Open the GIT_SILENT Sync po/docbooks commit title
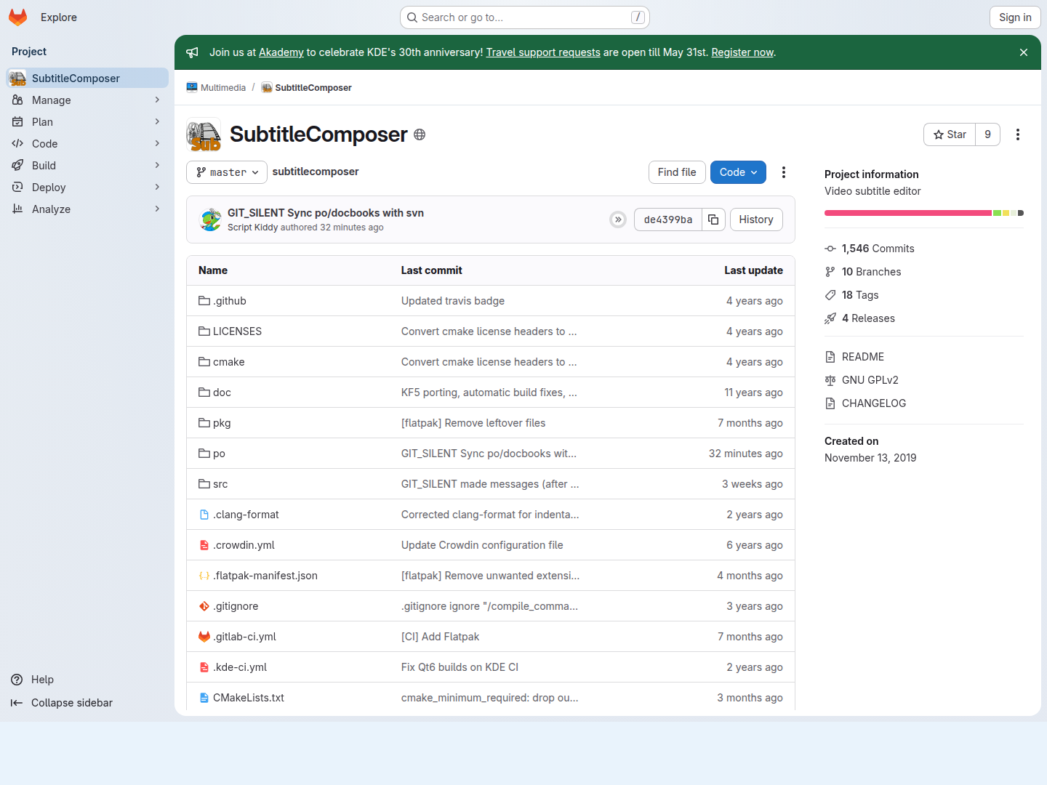Viewport: 1047px width, 785px height. click(x=326, y=213)
